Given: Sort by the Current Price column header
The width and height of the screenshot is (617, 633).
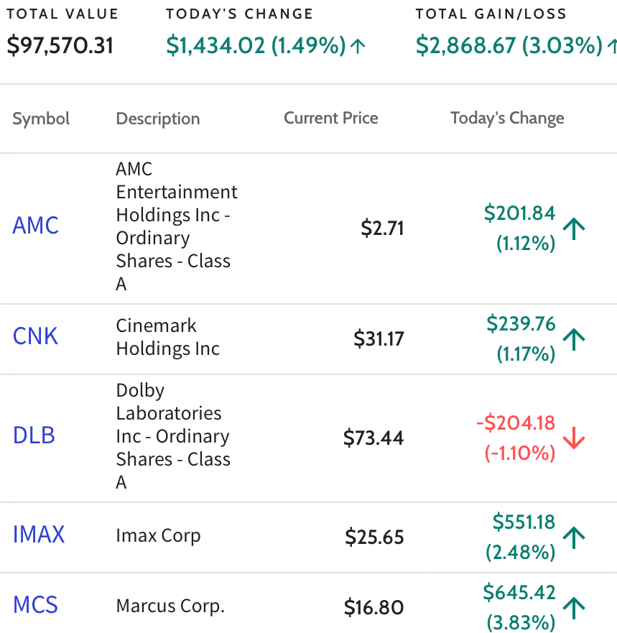Looking at the screenshot, I should click(x=331, y=118).
